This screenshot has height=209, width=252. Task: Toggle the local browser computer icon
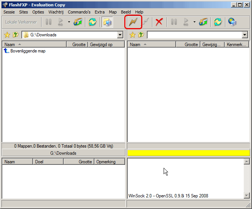pos(107,22)
